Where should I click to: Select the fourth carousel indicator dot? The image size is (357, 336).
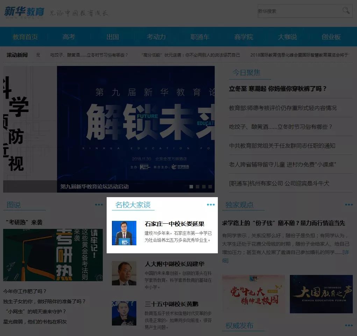[210, 187]
